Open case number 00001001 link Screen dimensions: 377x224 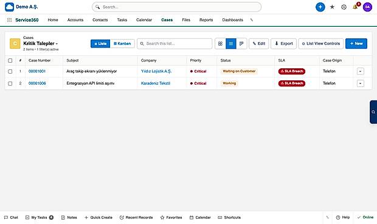coord(37,71)
